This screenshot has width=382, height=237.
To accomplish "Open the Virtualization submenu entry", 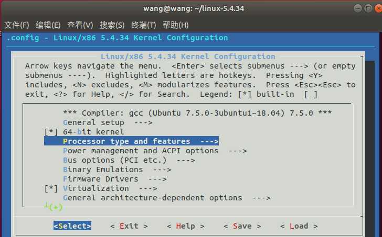I will pyautogui.click(x=110, y=188).
